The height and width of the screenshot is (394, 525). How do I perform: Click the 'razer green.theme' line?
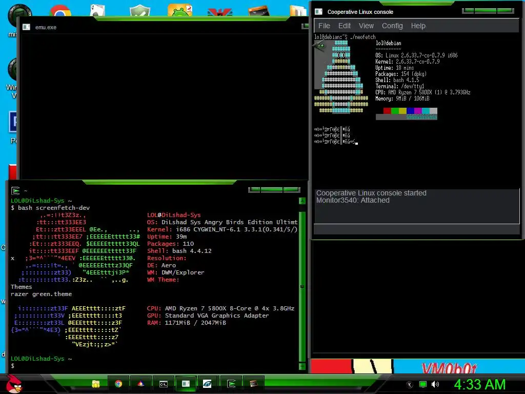tap(41, 294)
